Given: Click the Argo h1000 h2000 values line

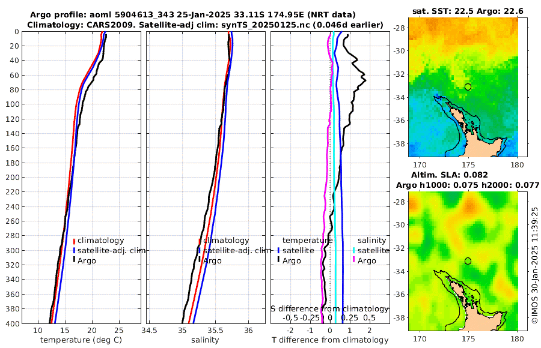Looking at the screenshot, I should click(468, 185).
